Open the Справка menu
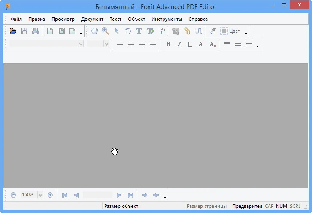Screen dimensions: 312x213 click(198, 19)
